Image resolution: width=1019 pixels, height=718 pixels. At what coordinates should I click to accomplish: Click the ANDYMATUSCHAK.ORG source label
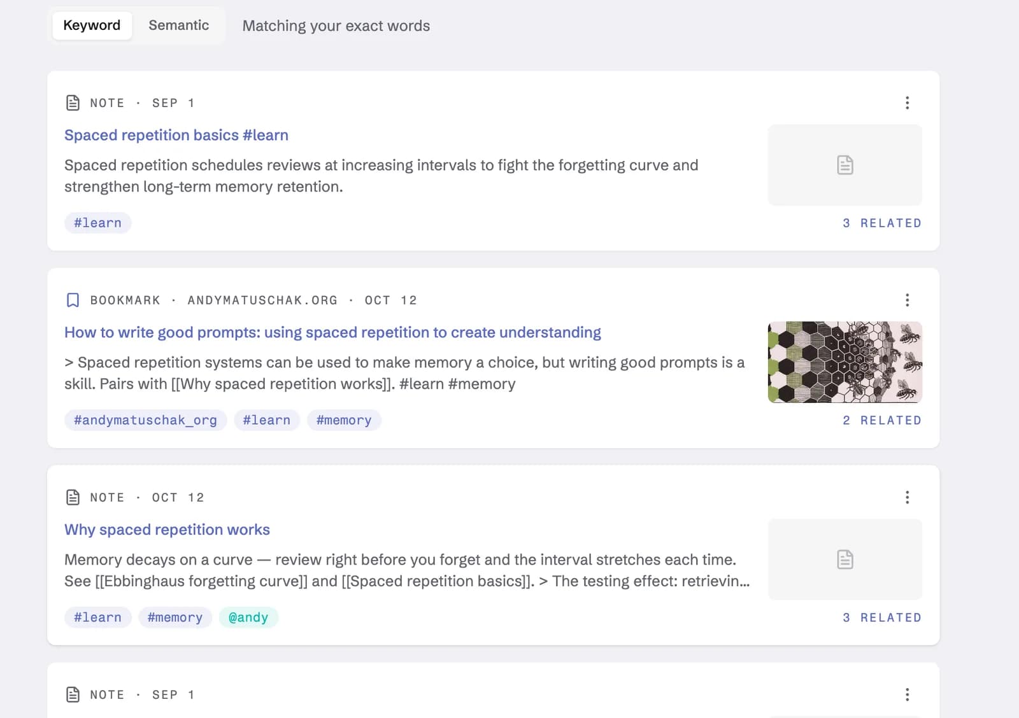(262, 300)
